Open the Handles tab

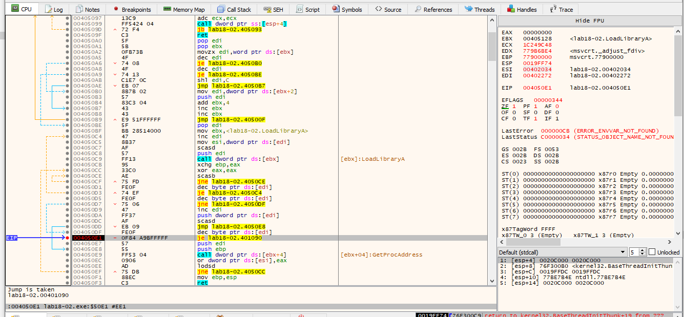[523, 9]
